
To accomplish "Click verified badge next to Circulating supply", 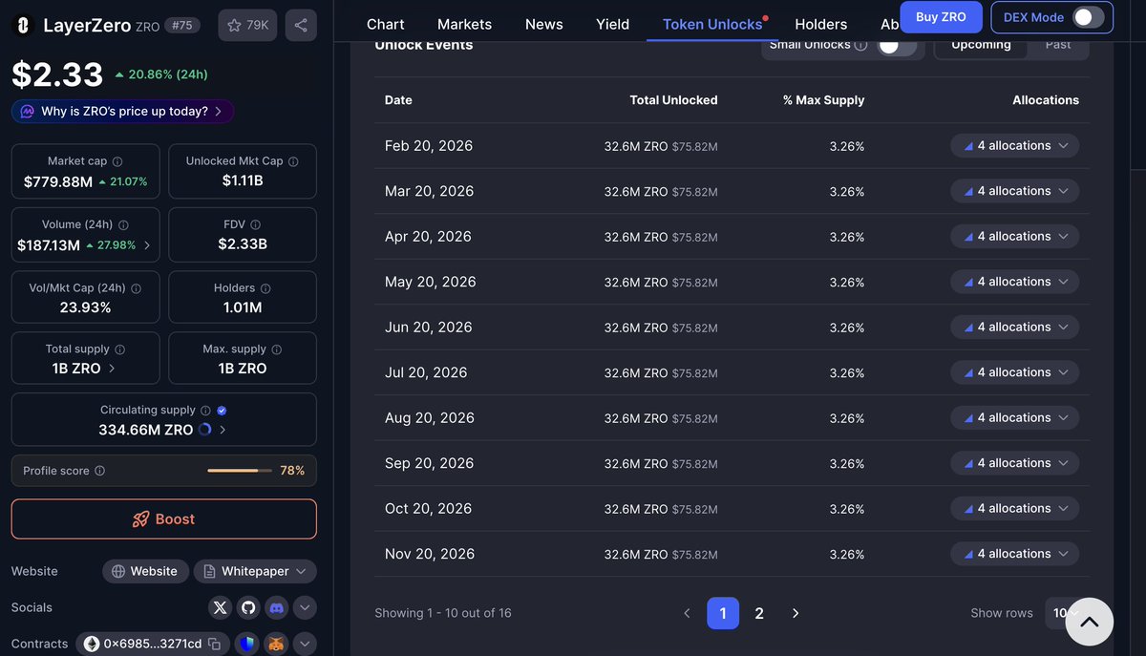I will pos(222,411).
